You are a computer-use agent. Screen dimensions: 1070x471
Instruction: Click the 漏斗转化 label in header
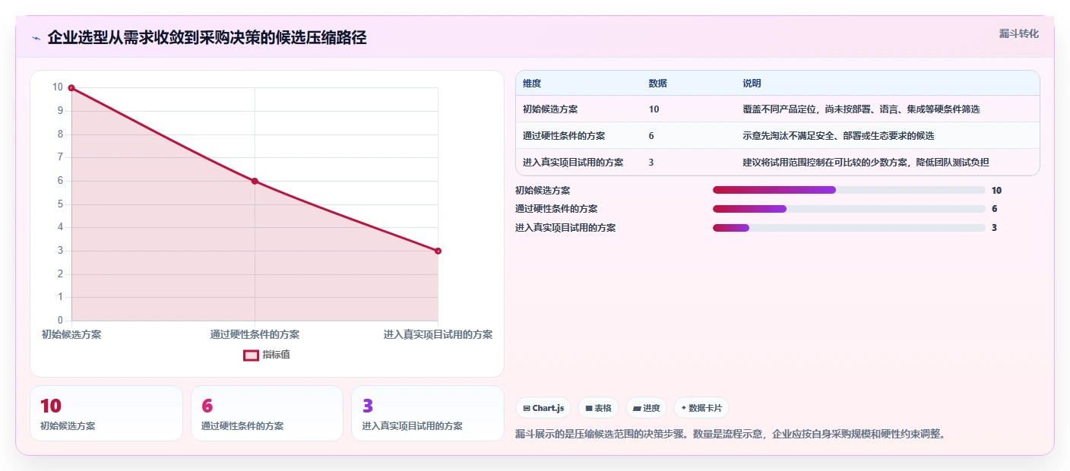click(x=1018, y=33)
